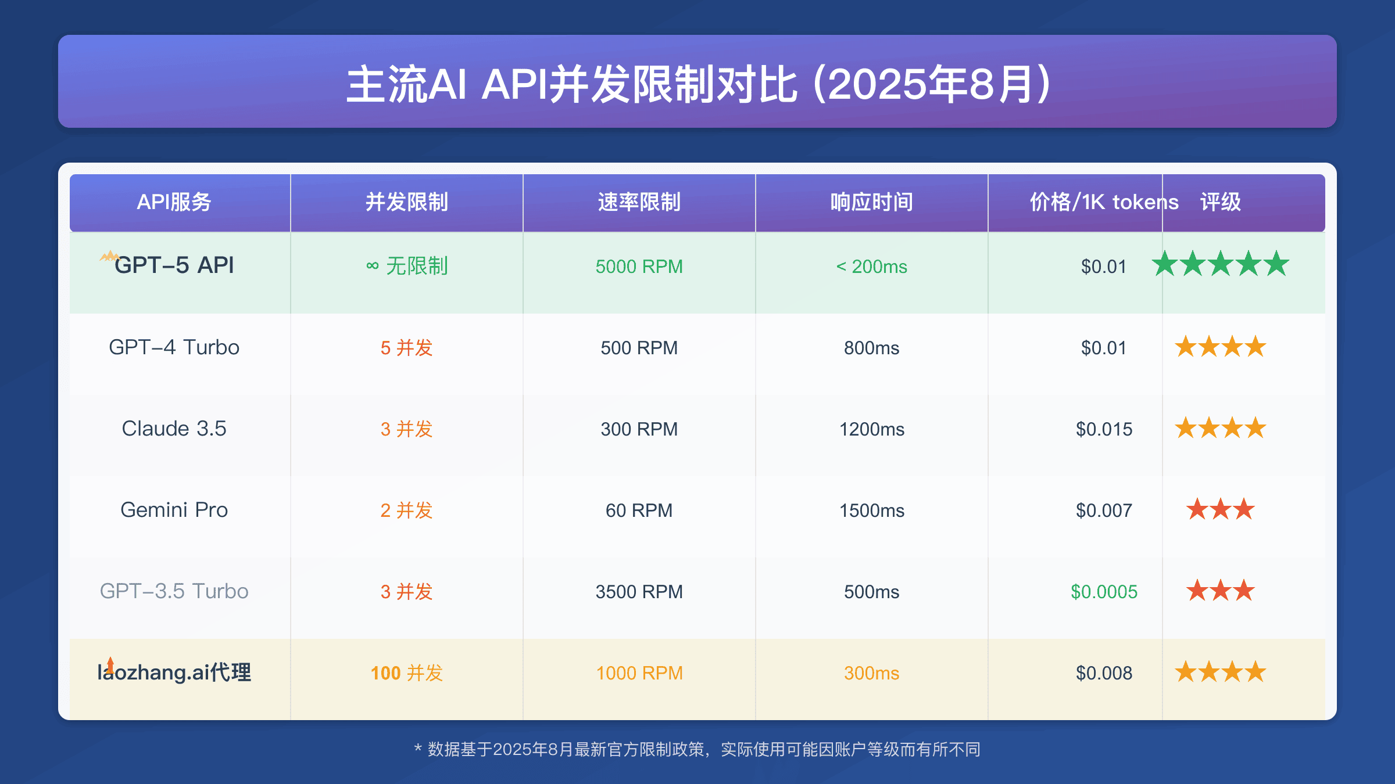Click the 500ms response time
The image size is (1395, 784).
[x=871, y=592]
